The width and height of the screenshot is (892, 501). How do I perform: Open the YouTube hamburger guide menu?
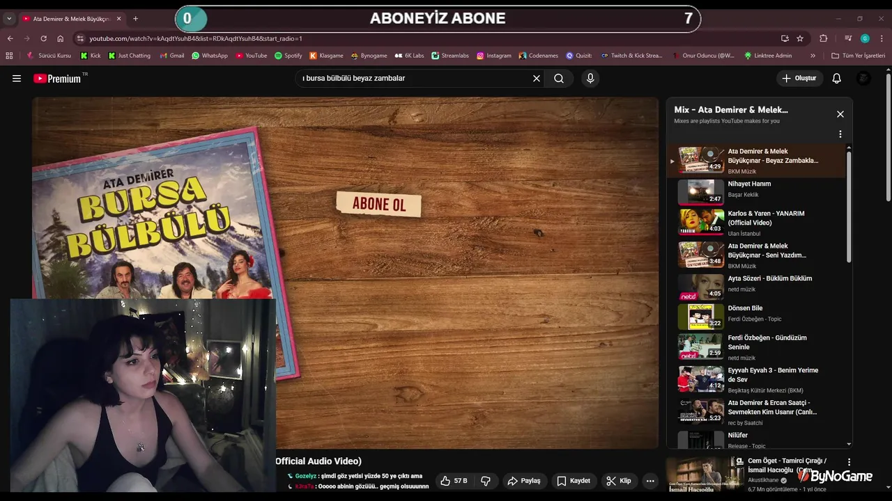tap(17, 79)
